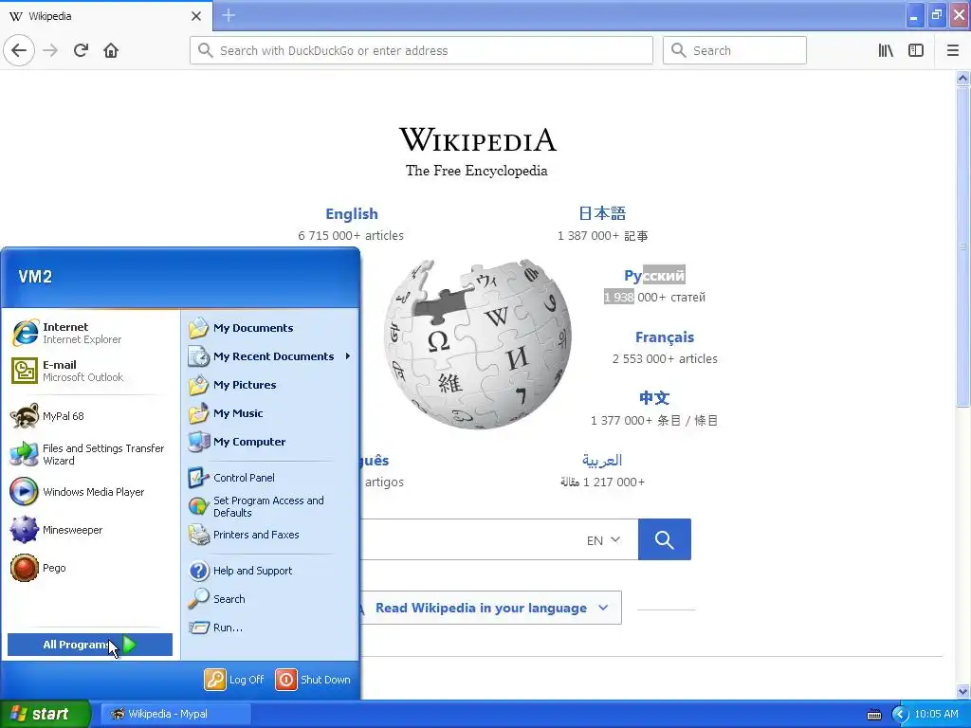The image size is (971, 728).
Task: Open the Chinese 中文 Wikipedia link
Action: 654,398
